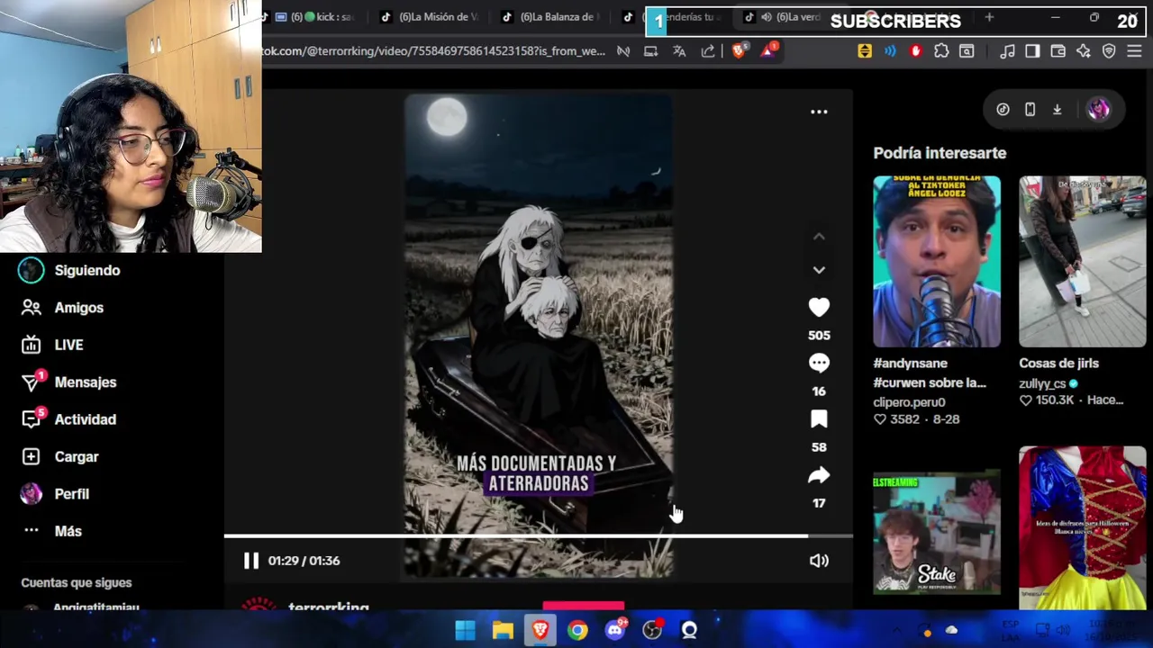Pause the TikTok video
Image resolution: width=1153 pixels, height=648 pixels.
(250, 561)
